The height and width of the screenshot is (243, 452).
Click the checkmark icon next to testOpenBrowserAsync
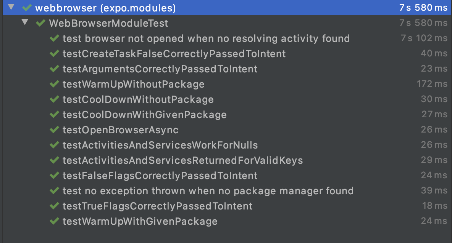tap(54, 129)
